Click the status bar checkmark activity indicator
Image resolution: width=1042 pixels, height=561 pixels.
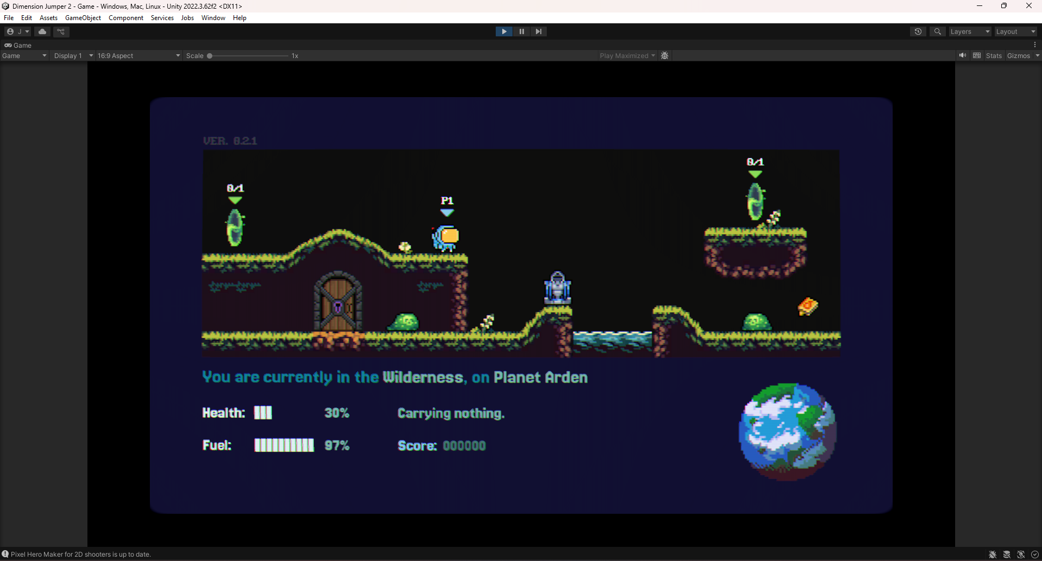point(1035,554)
